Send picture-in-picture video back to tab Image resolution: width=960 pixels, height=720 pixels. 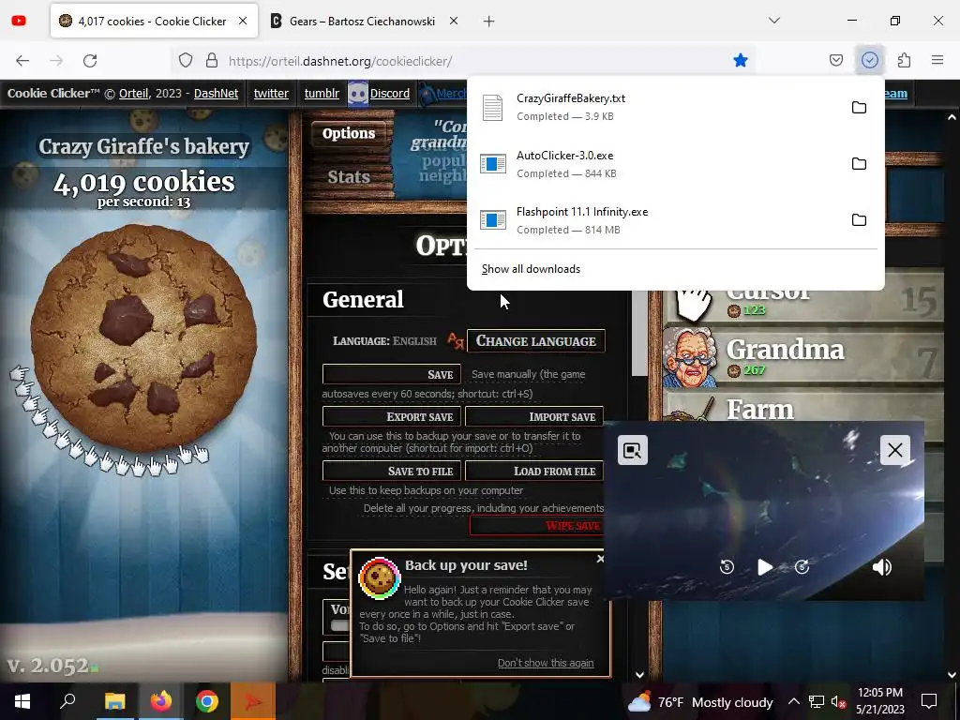pyautogui.click(x=633, y=450)
